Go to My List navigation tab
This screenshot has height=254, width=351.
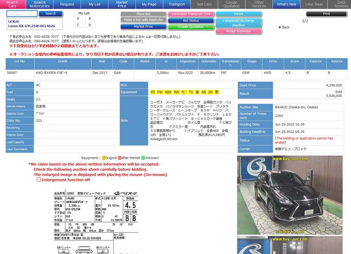(x=94, y=4)
